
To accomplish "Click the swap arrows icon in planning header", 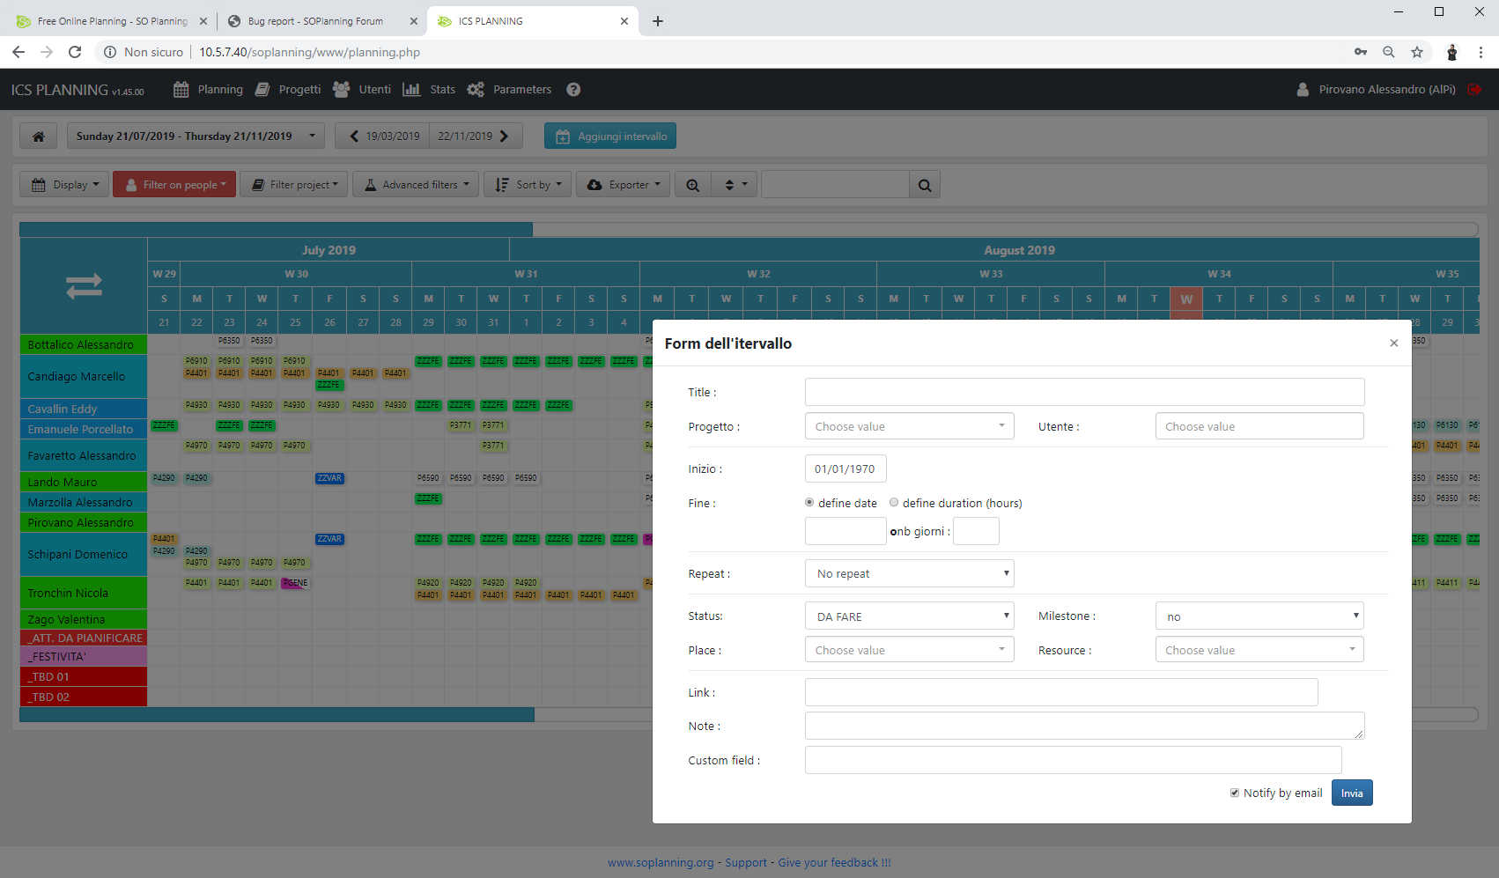I will click(84, 286).
